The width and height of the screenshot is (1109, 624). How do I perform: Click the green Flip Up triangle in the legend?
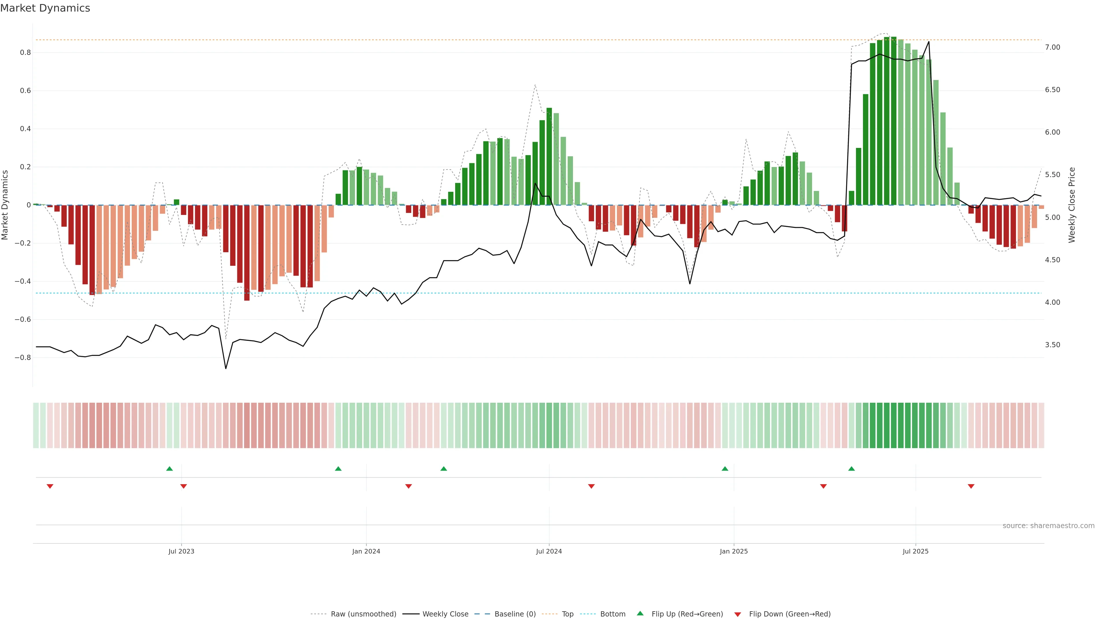coord(640,613)
